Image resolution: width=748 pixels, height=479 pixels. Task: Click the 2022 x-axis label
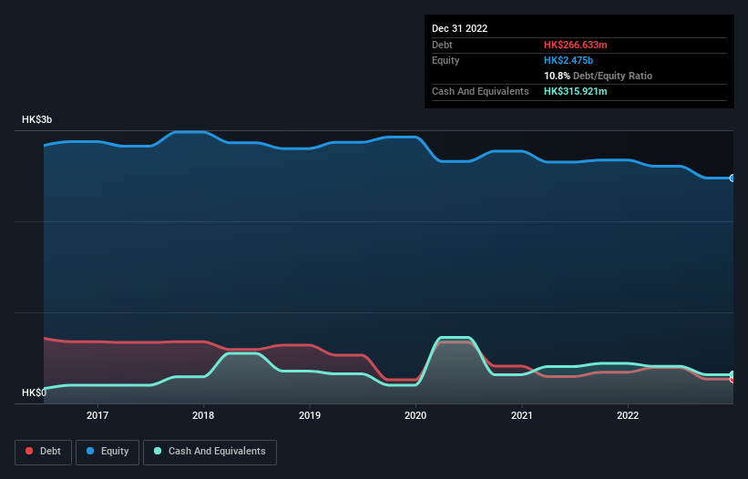628,415
